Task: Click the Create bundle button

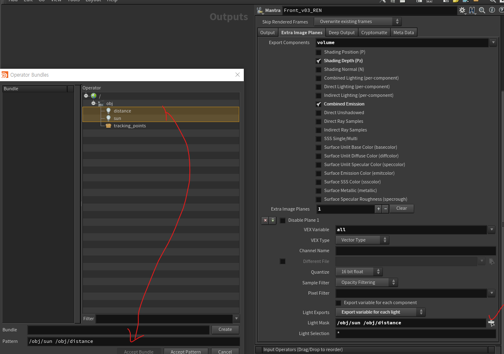Action: (x=225, y=329)
